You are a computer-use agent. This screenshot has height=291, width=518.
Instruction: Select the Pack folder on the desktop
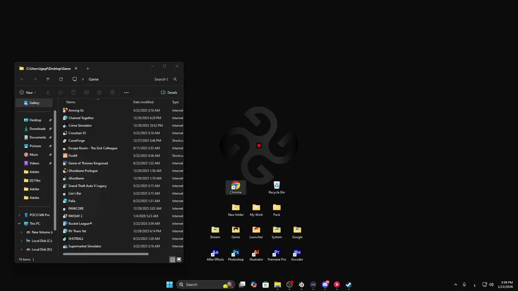[277, 210]
